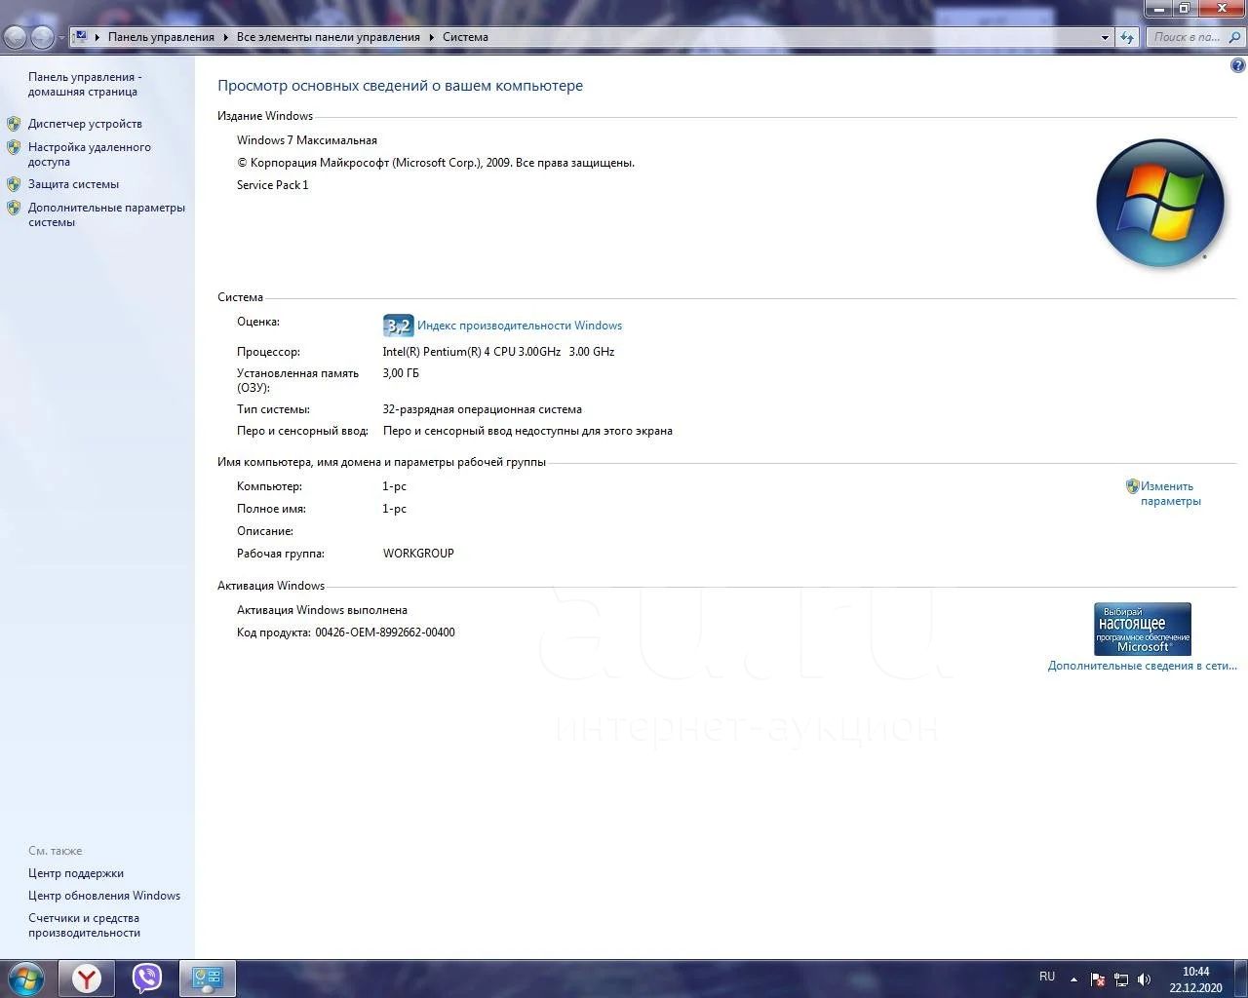Image resolution: width=1248 pixels, height=998 pixels.
Task: Click shield icon beside 'Настройка удаленного доступа'
Action: [14, 147]
